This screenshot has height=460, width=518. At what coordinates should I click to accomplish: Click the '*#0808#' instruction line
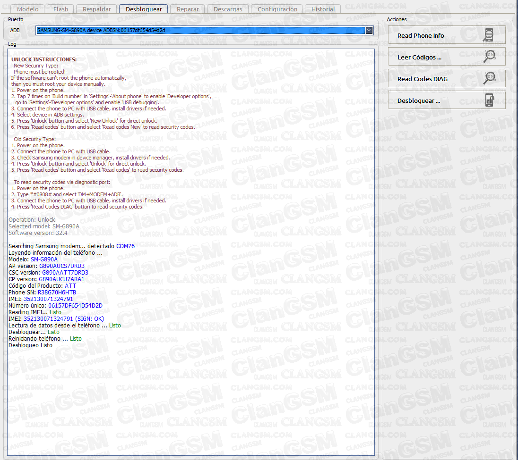(67, 194)
